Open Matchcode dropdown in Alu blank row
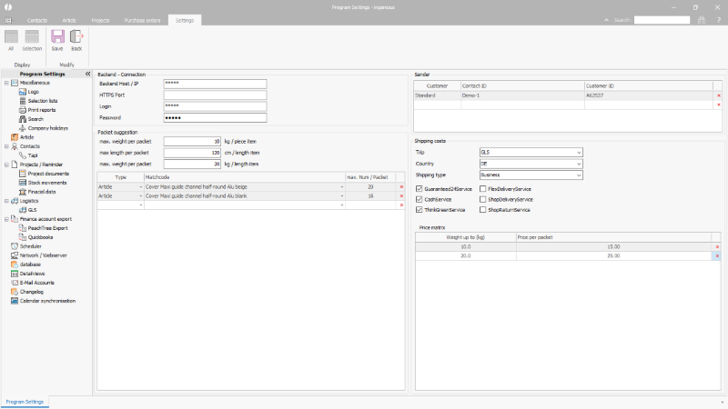 coord(342,196)
